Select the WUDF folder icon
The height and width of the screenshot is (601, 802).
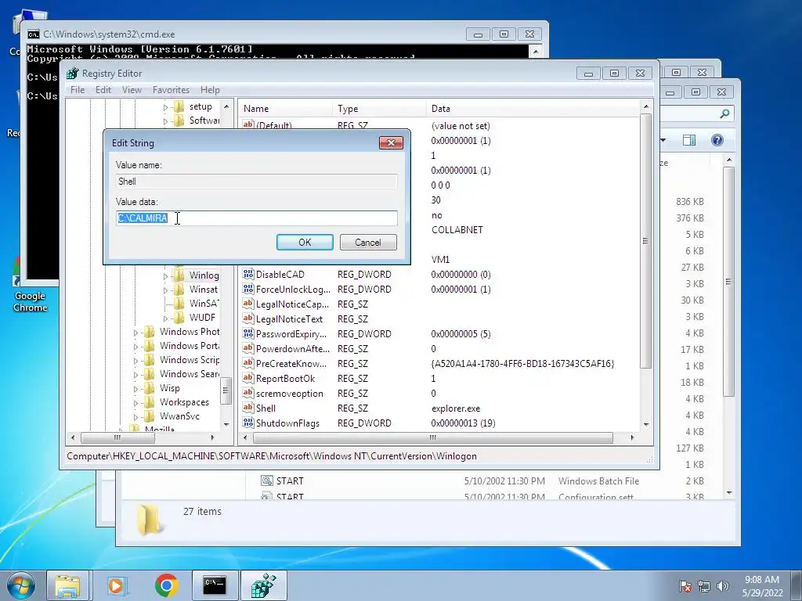179,318
